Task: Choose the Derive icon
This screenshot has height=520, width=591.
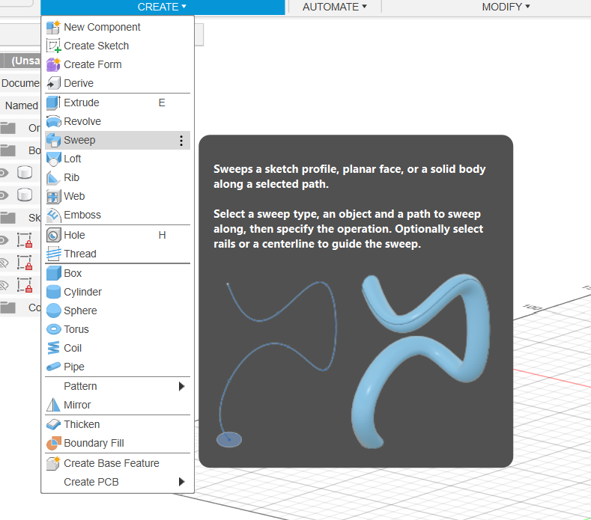Action: [x=53, y=83]
